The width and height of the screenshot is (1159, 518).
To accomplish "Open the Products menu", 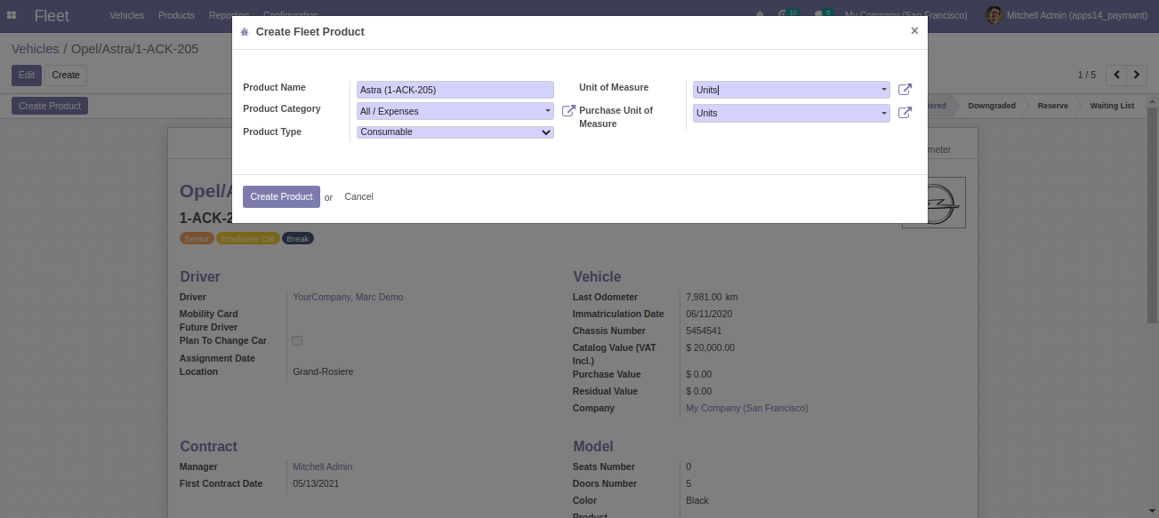I will pos(176,15).
